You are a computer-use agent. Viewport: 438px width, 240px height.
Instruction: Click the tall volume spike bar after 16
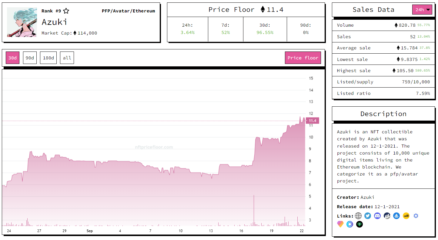(x=254, y=210)
